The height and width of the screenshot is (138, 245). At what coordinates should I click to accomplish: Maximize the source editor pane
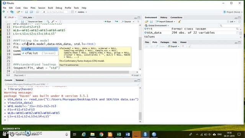139,18
